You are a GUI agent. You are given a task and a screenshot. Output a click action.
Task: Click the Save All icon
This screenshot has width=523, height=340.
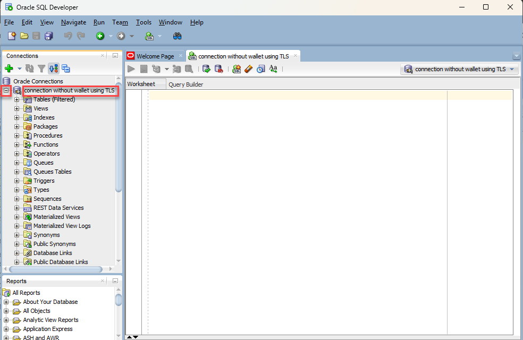pos(49,36)
